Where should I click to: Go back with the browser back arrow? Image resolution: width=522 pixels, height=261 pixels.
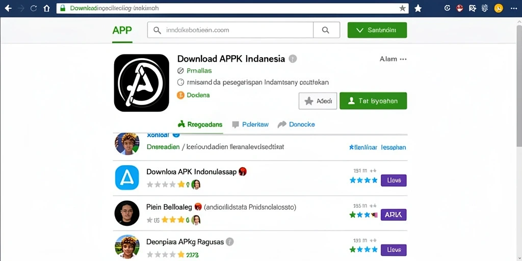click(x=8, y=8)
